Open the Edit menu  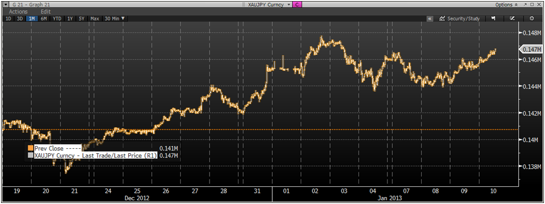[x=46, y=11]
